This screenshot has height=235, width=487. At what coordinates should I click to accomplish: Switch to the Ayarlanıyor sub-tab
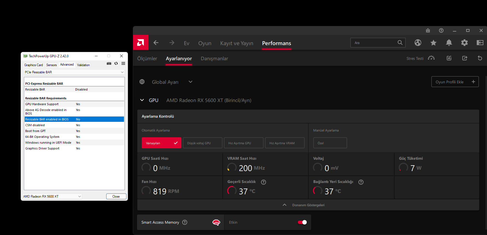pyautogui.click(x=179, y=59)
